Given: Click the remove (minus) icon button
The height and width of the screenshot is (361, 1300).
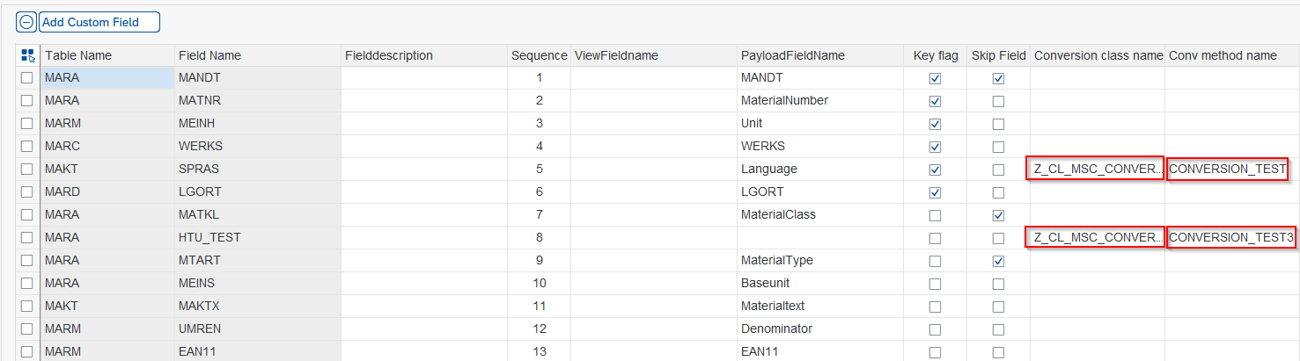Looking at the screenshot, I should click(26, 22).
